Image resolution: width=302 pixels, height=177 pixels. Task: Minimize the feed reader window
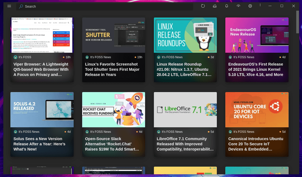[270, 6]
